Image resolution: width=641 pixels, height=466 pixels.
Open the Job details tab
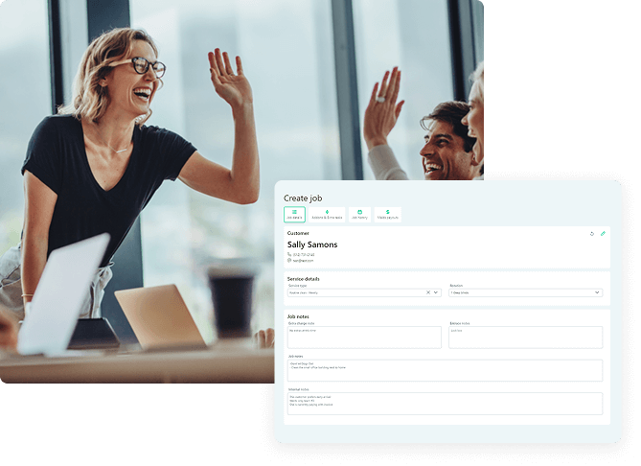tap(295, 215)
